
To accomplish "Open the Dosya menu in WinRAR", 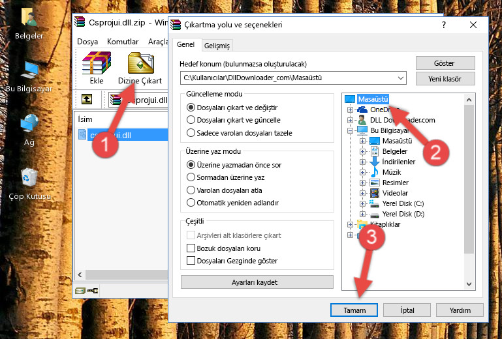I will [87, 42].
